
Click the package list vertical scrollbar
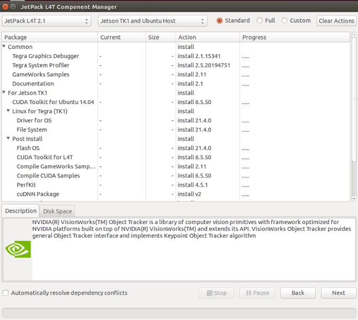click(x=354, y=99)
